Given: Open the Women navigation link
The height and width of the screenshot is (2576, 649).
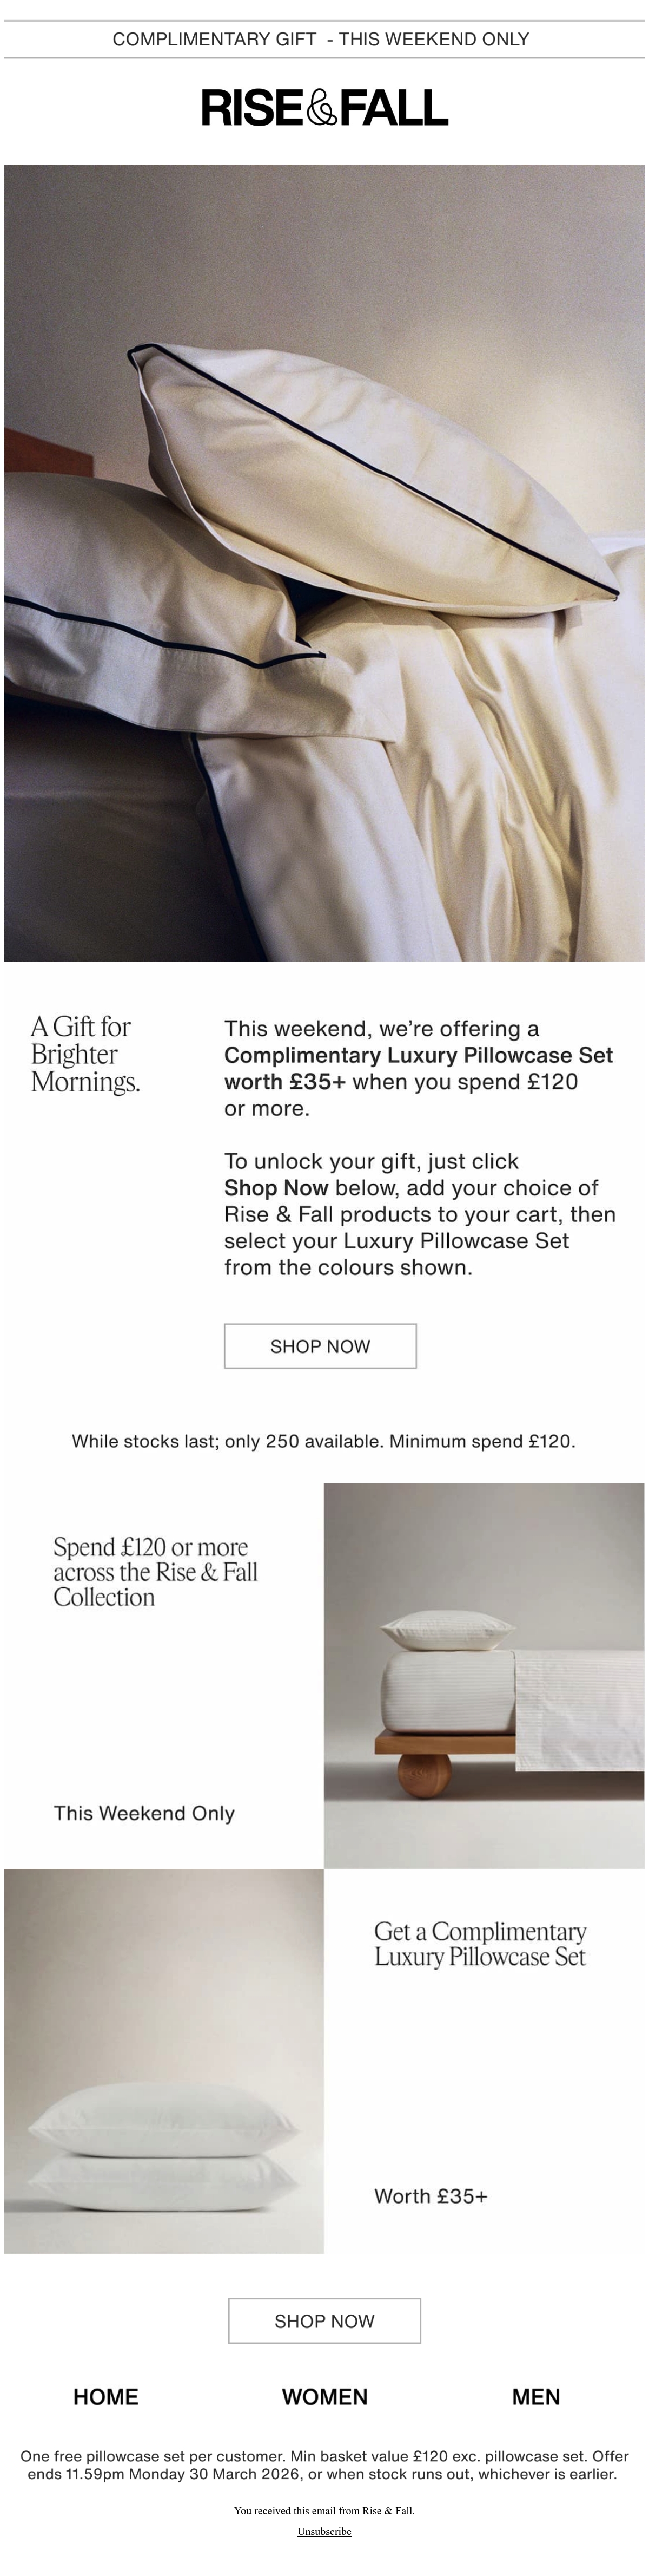Looking at the screenshot, I should [325, 2397].
